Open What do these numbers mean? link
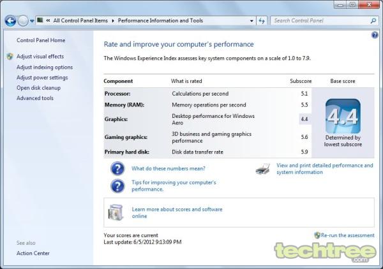 pyautogui.click(x=169, y=168)
